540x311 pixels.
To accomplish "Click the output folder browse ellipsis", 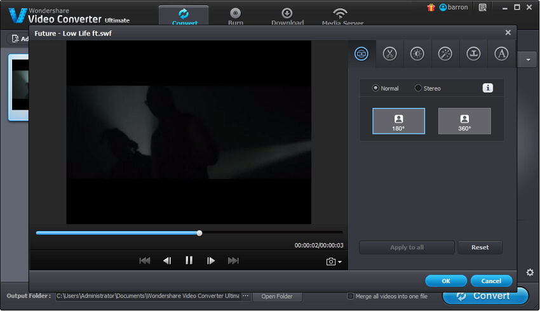I will pyautogui.click(x=246, y=296).
